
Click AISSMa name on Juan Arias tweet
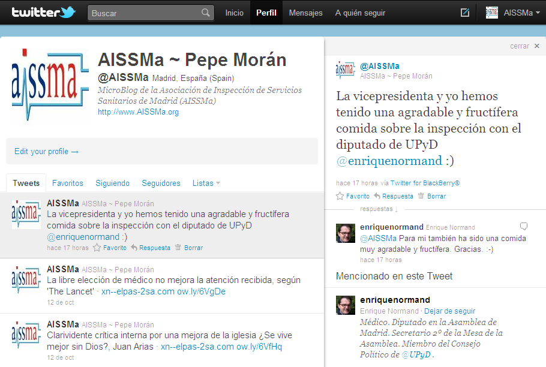[x=63, y=324]
